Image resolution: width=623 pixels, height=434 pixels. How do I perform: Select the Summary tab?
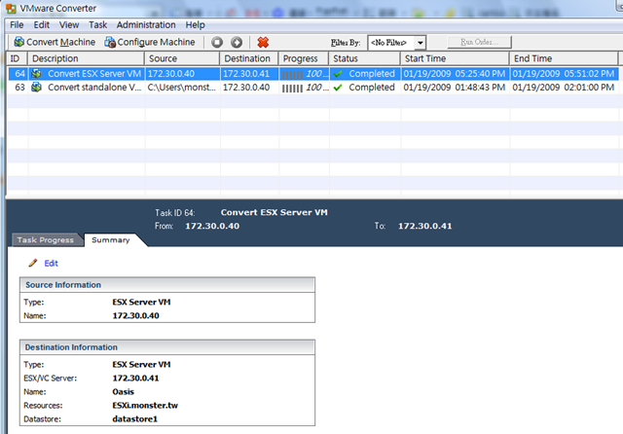pyautogui.click(x=110, y=239)
